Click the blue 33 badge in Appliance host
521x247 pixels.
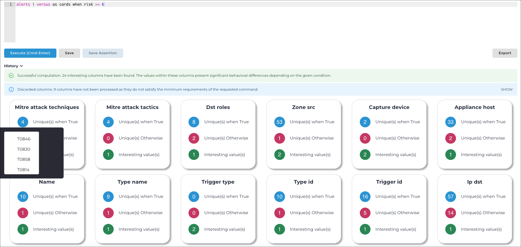coord(451,122)
